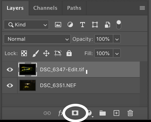Select the DSC_6351.NEF layer name

point(58,85)
